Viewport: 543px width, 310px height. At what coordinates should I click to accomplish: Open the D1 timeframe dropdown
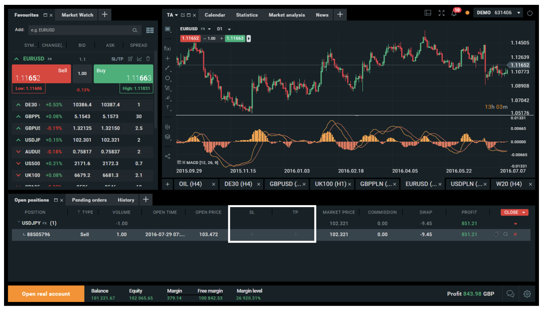click(x=229, y=29)
